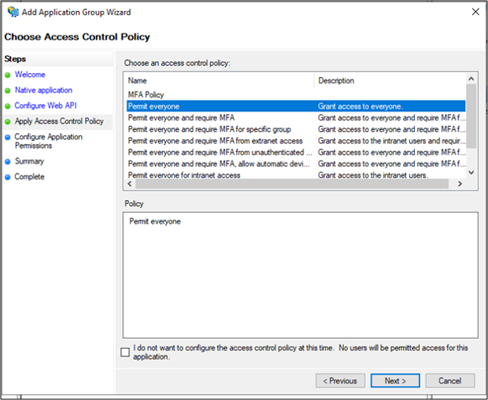Click the Next button

tap(395, 380)
